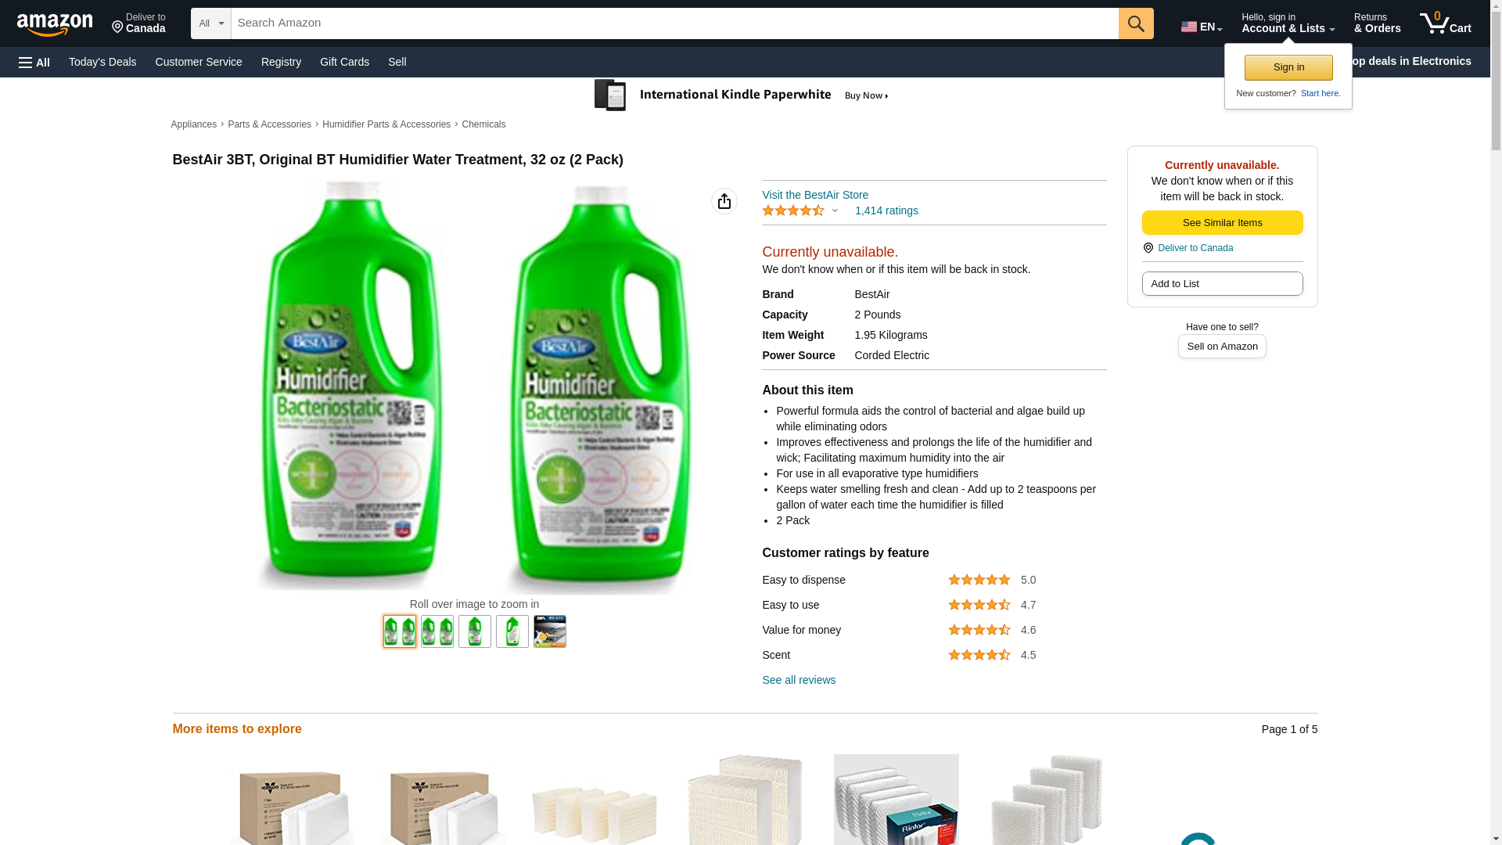
Task: Expand the star rating breakdown chevron
Action: 835,210
